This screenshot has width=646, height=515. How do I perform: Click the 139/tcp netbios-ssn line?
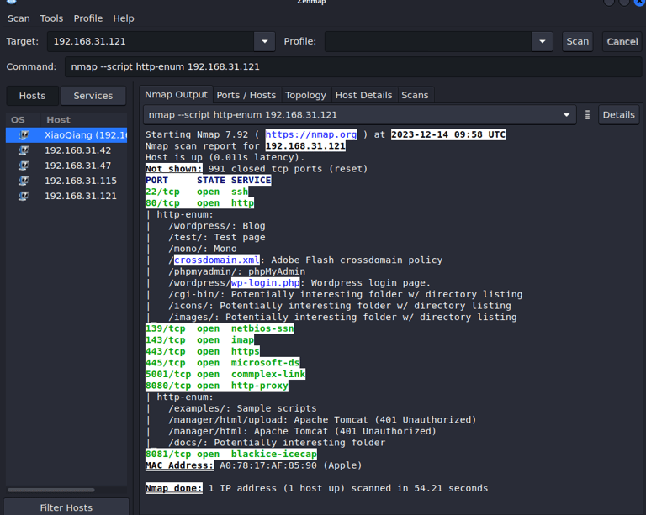point(220,328)
